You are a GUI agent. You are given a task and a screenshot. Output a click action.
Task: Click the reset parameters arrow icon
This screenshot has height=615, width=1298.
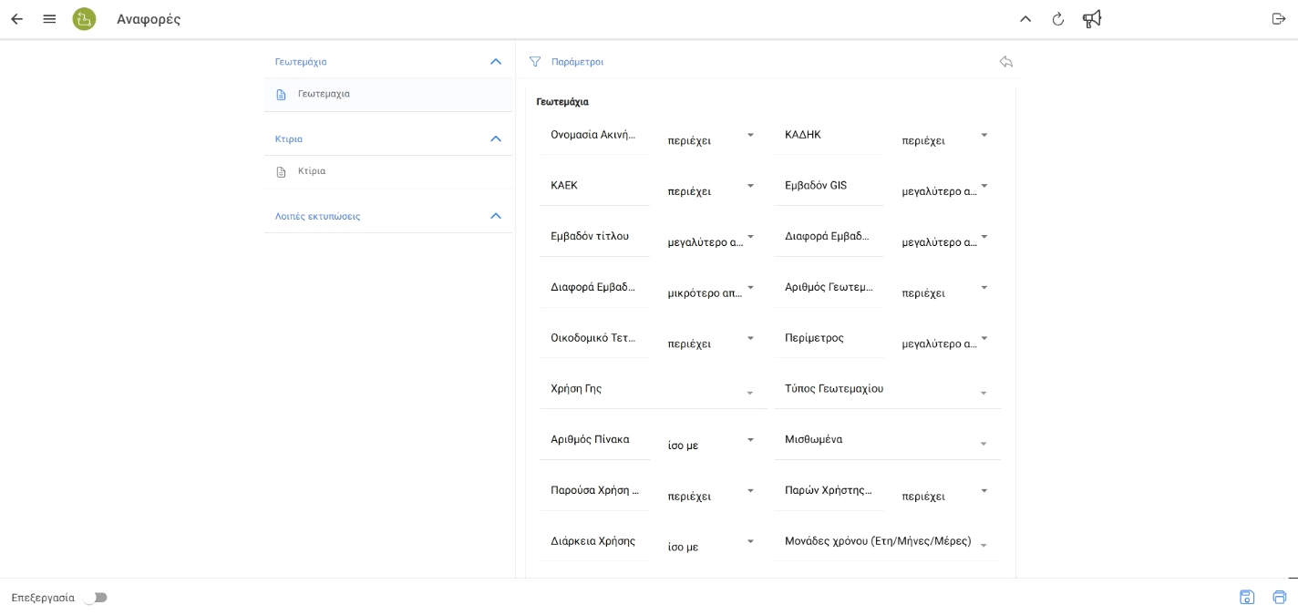click(1005, 62)
